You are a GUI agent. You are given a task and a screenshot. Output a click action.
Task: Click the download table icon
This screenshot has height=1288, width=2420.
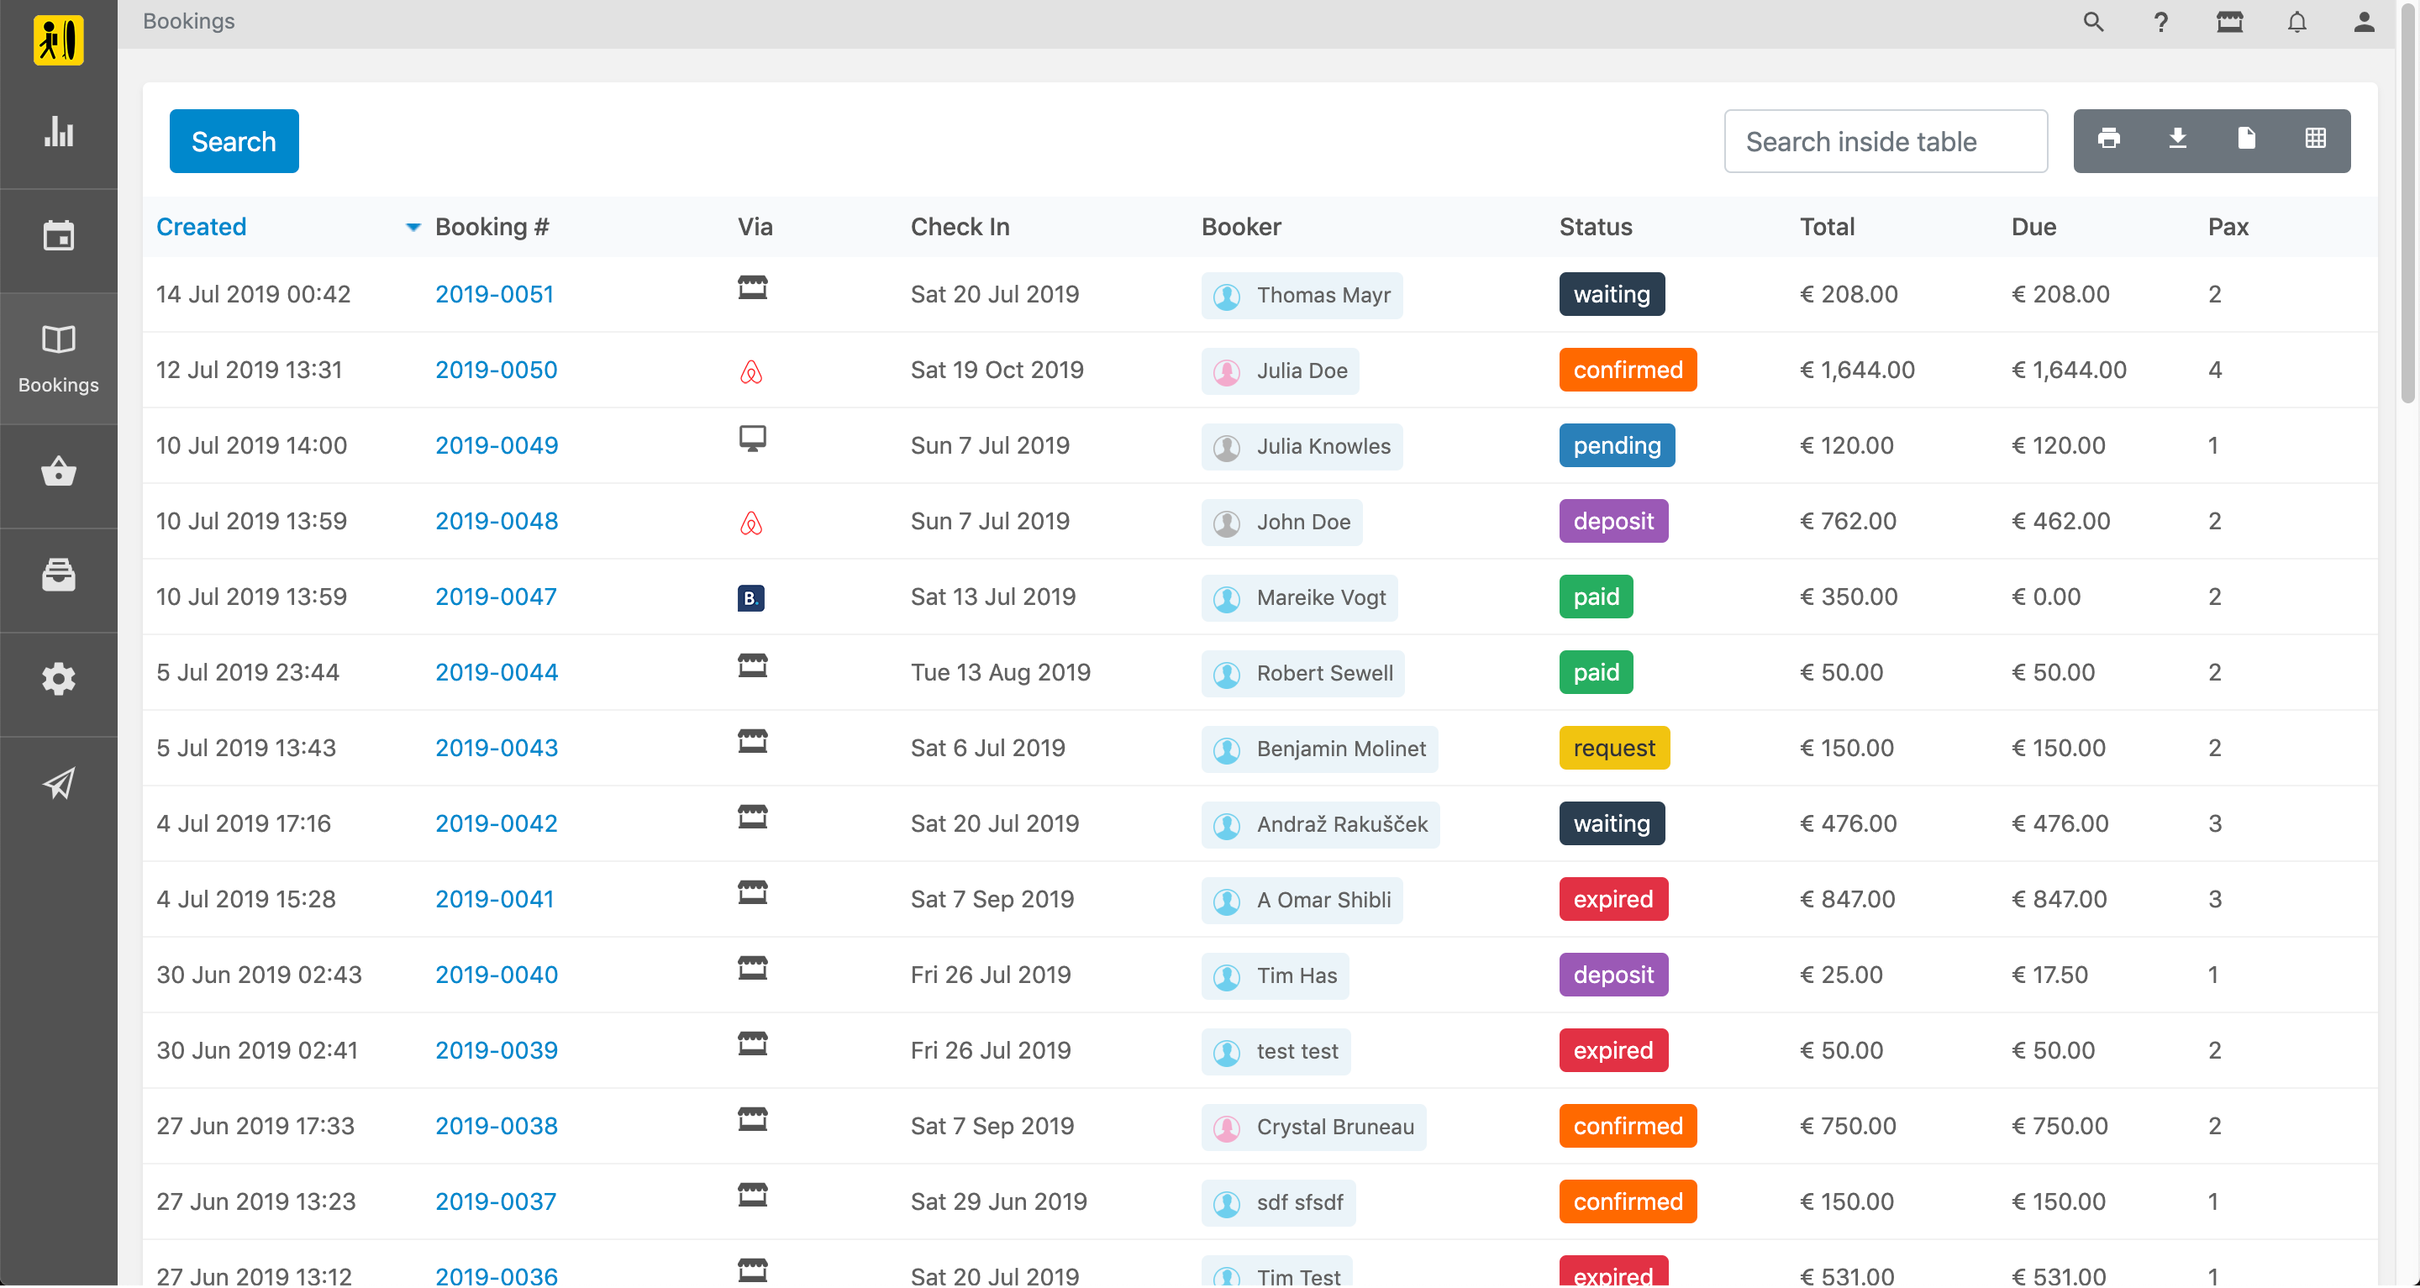coord(2178,139)
